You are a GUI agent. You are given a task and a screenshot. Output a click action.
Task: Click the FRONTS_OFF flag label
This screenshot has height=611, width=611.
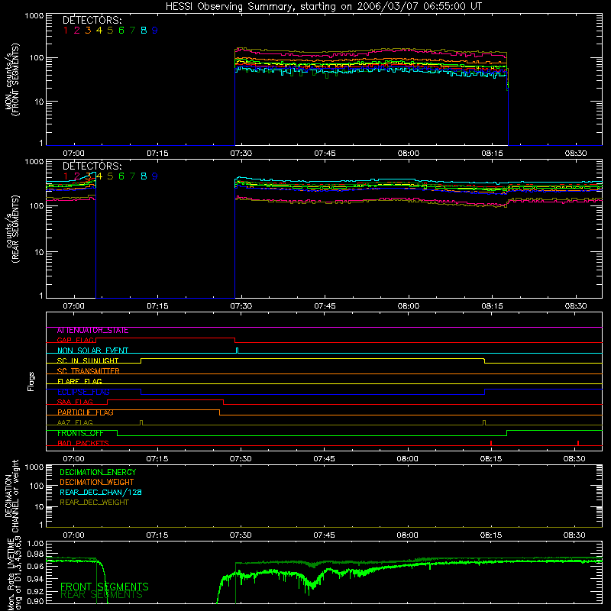coord(80,433)
